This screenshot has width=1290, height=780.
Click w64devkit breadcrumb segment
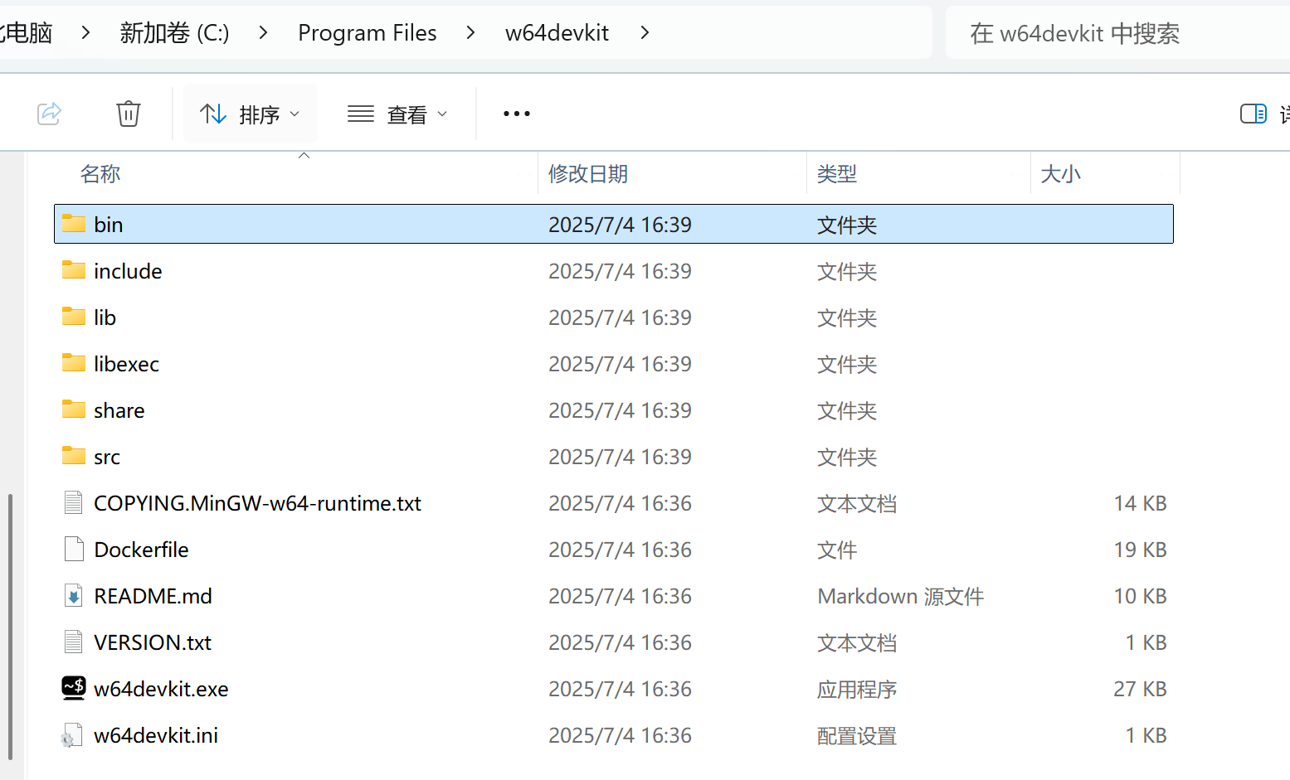pyautogui.click(x=557, y=32)
